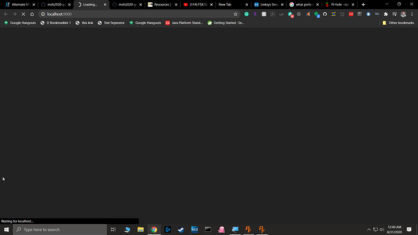Open the Chrome profile avatar
The height and width of the screenshot is (235, 418).
[x=403, y=14]
